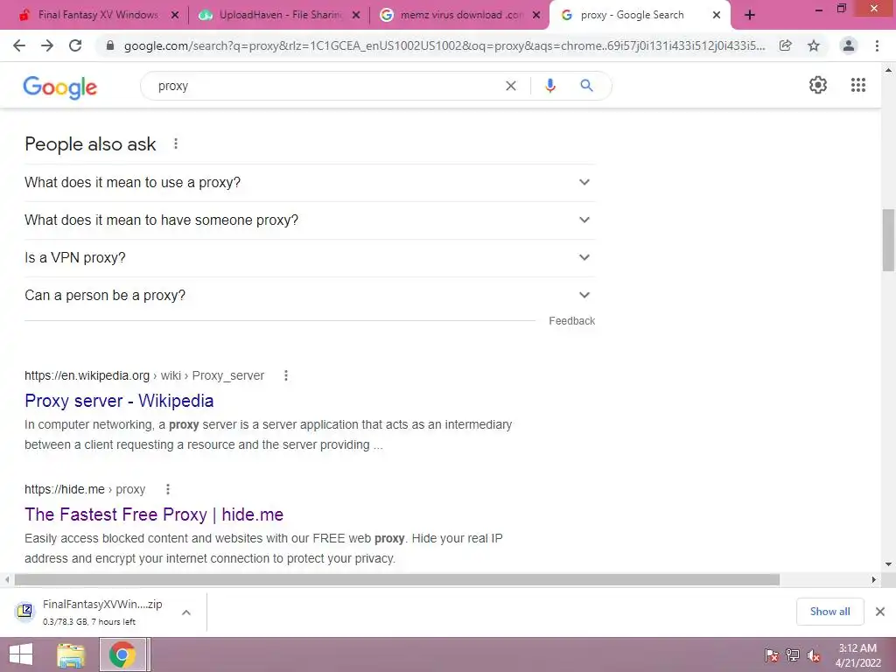Close the downloads bar

(x=880, y=612)
